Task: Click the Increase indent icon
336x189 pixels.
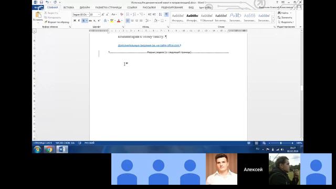Action: pos(154,14)
